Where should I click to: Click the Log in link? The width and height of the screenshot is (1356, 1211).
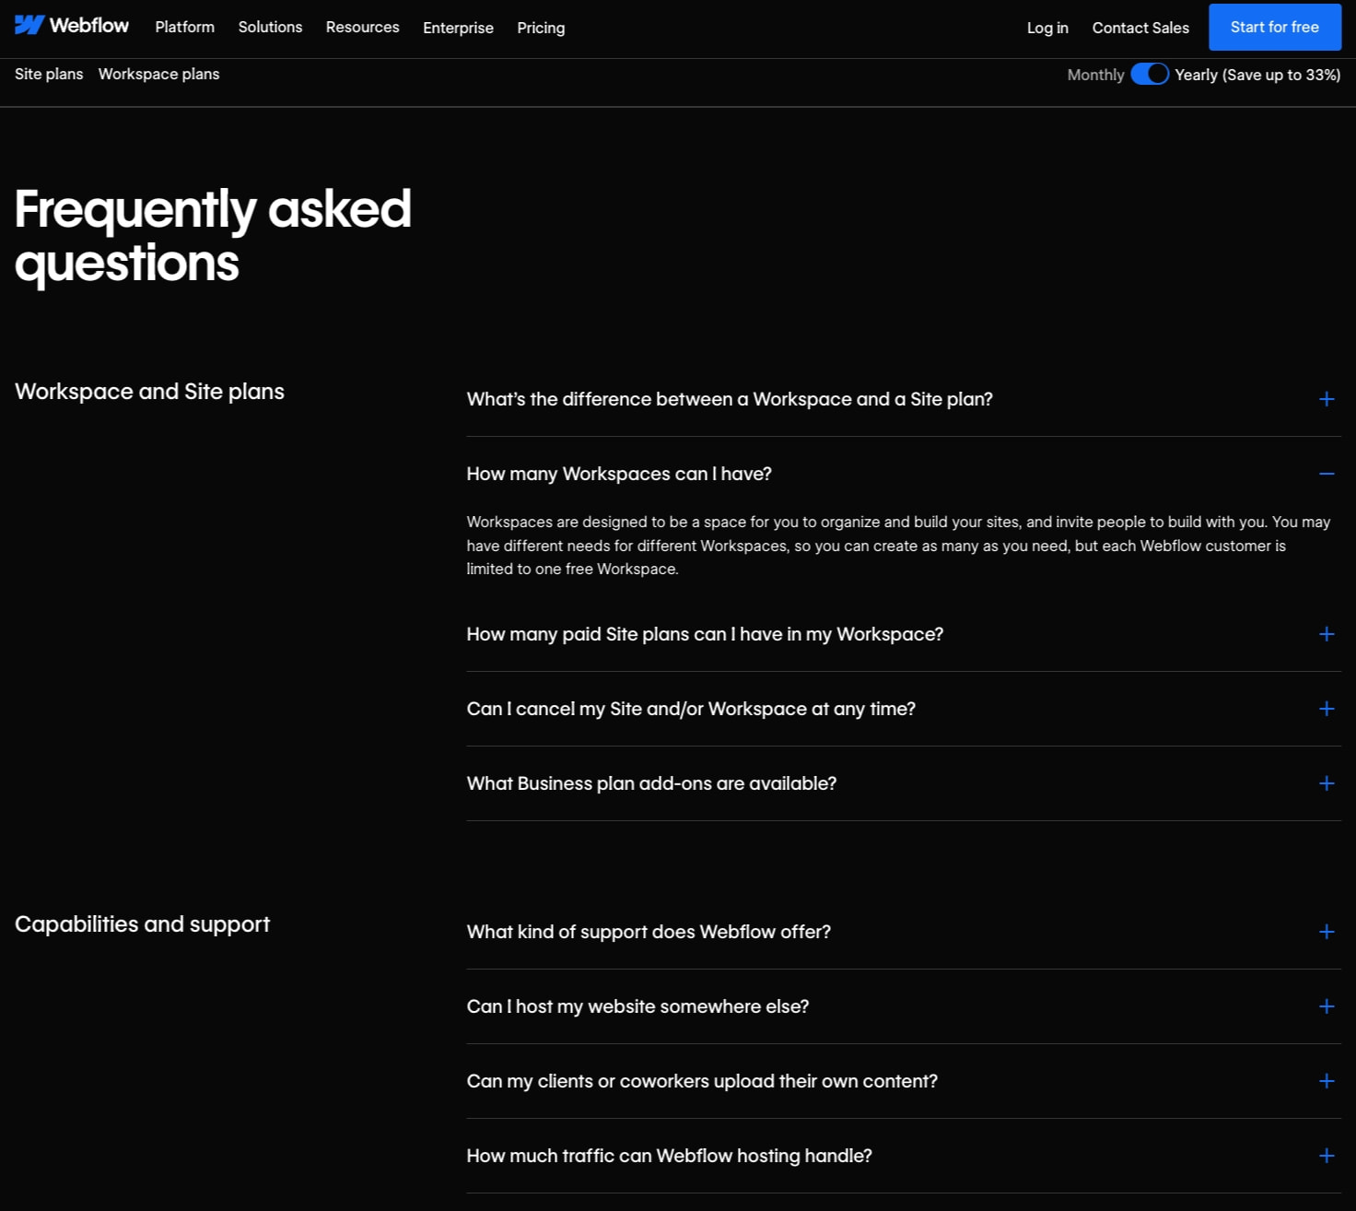(1047, 28)
